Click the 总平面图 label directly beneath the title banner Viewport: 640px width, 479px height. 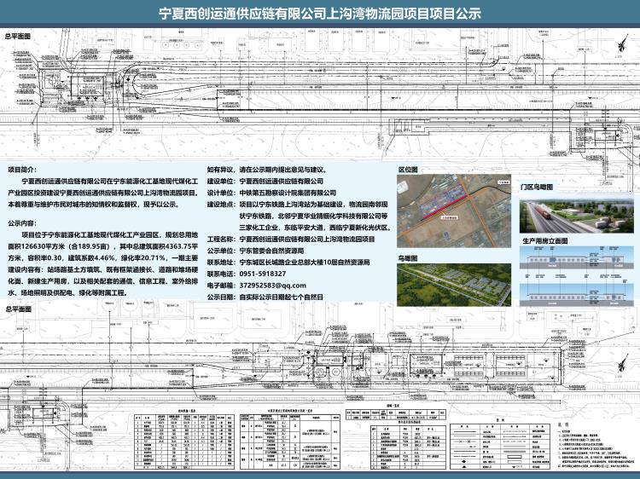(x=18, y=37)
